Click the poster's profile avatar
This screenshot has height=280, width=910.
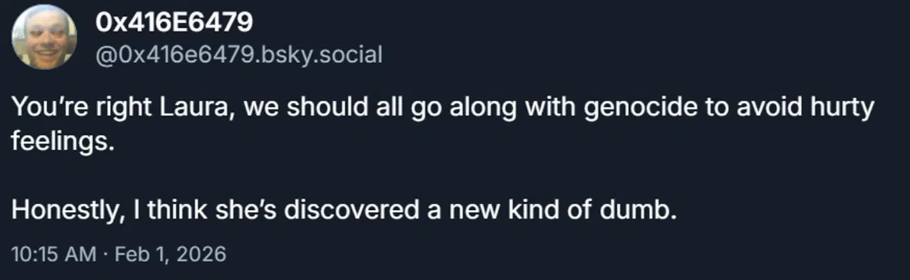coord(44,36)
